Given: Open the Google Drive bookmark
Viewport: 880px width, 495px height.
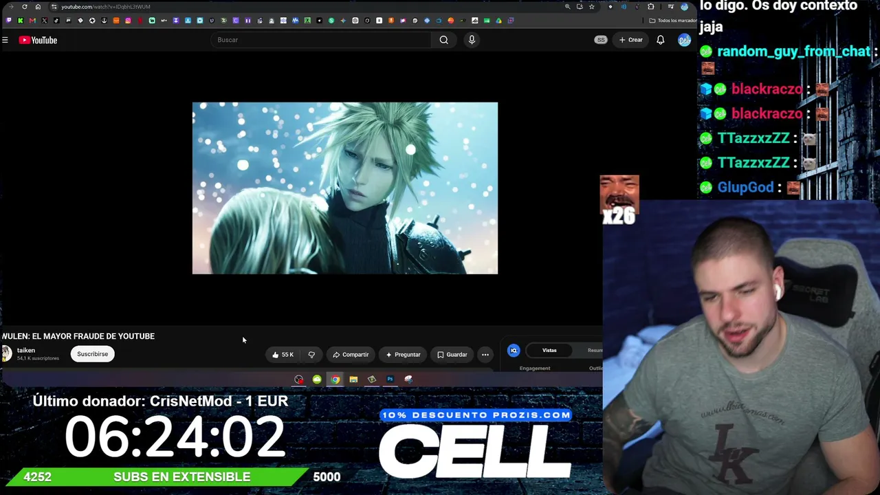Looking at the screenshot, I should point(498,21).
